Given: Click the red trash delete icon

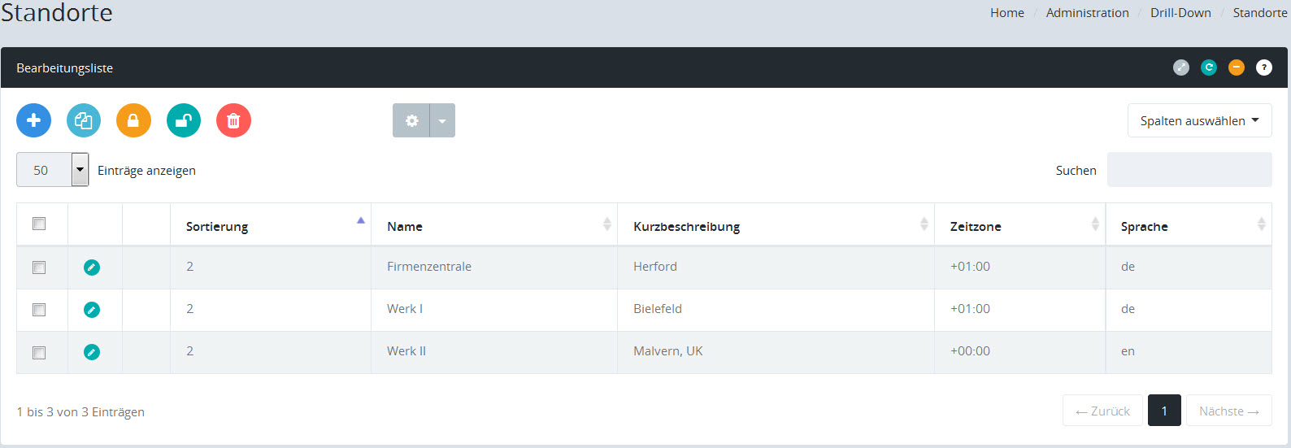Looking at the screenshot, I should coord(233,120).
